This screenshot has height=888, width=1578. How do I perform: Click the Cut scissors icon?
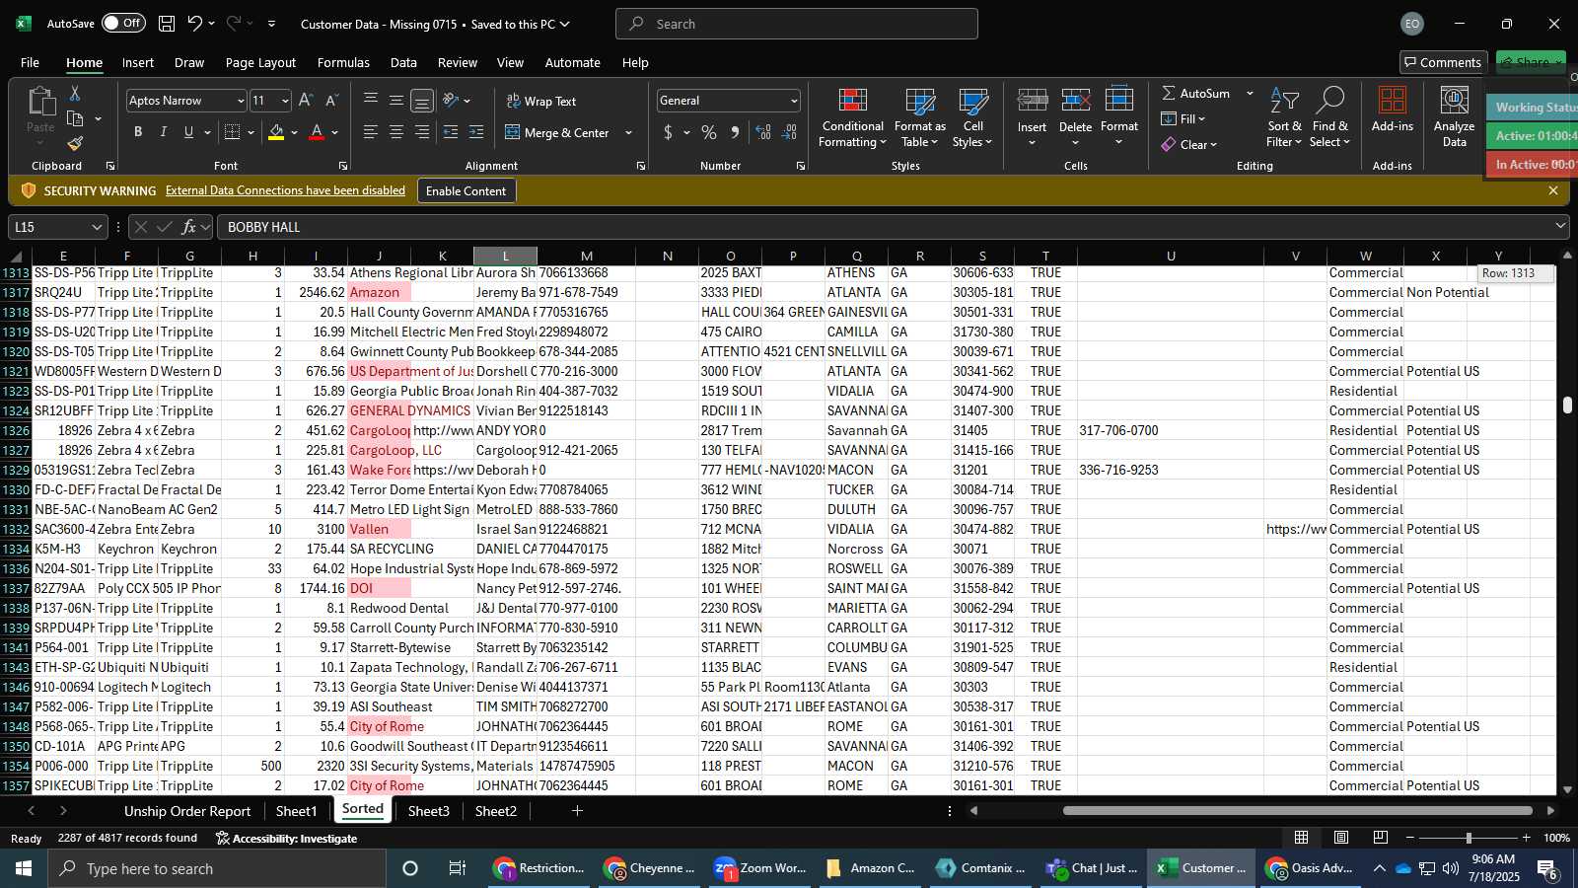[75, 94]
